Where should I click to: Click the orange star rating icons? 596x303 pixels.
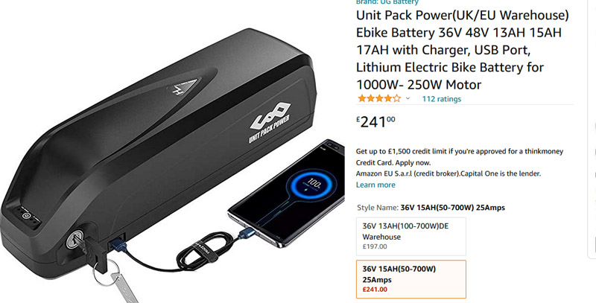click(379, 99)
